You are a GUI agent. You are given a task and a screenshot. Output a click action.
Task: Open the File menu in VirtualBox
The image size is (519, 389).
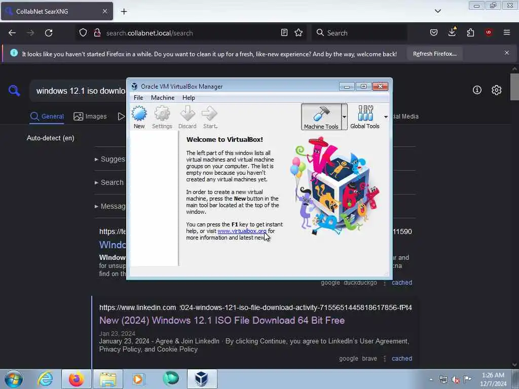point(138,98)
